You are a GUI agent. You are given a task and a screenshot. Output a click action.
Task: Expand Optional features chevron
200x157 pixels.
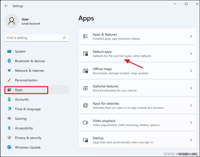pos(191,88)
